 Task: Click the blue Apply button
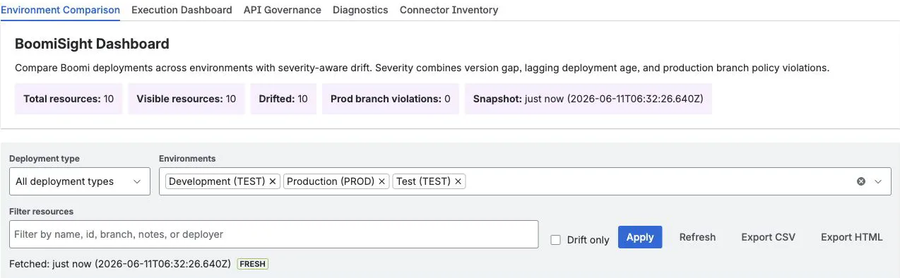pyautogui.click(x=640, y=237)
